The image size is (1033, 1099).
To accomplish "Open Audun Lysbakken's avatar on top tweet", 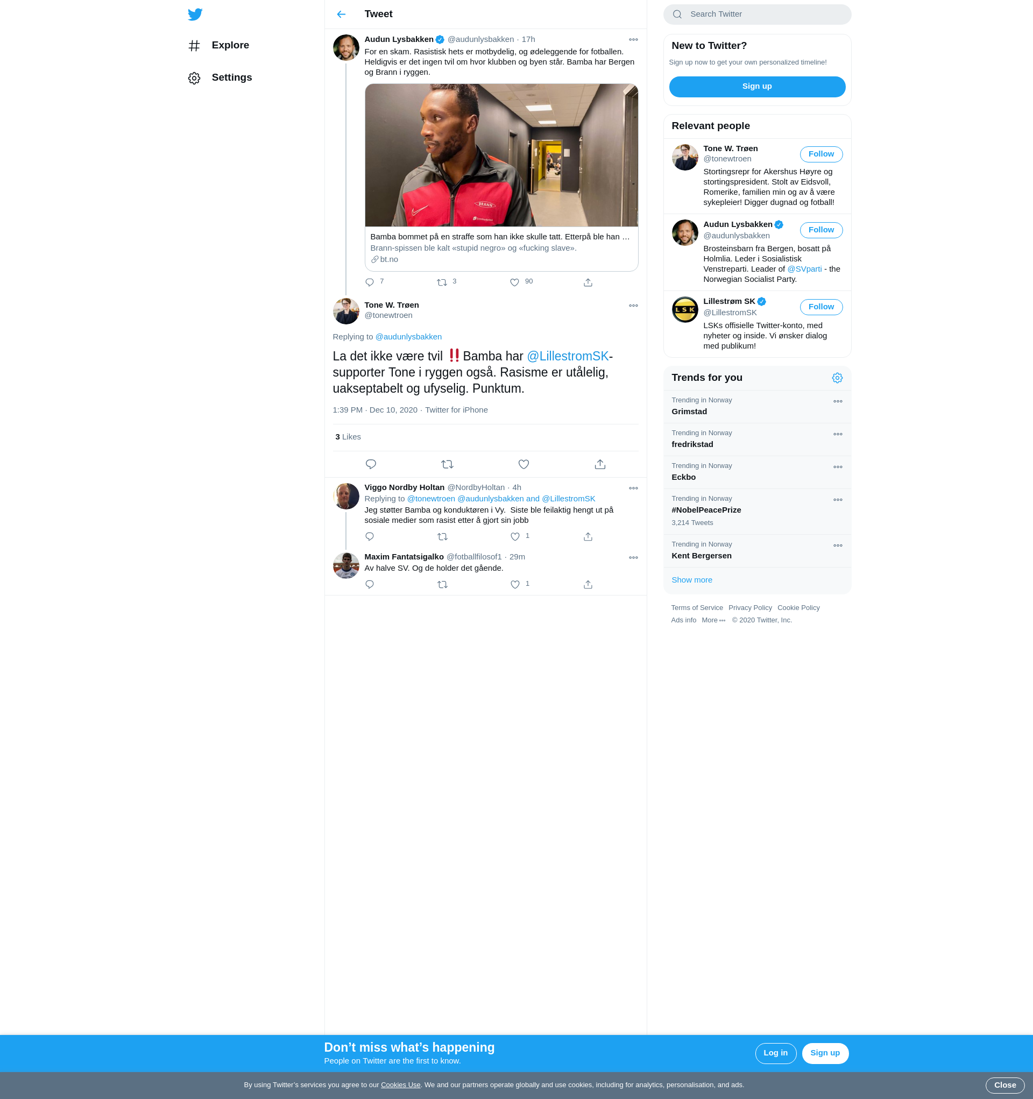I will (x=345, y=47).
